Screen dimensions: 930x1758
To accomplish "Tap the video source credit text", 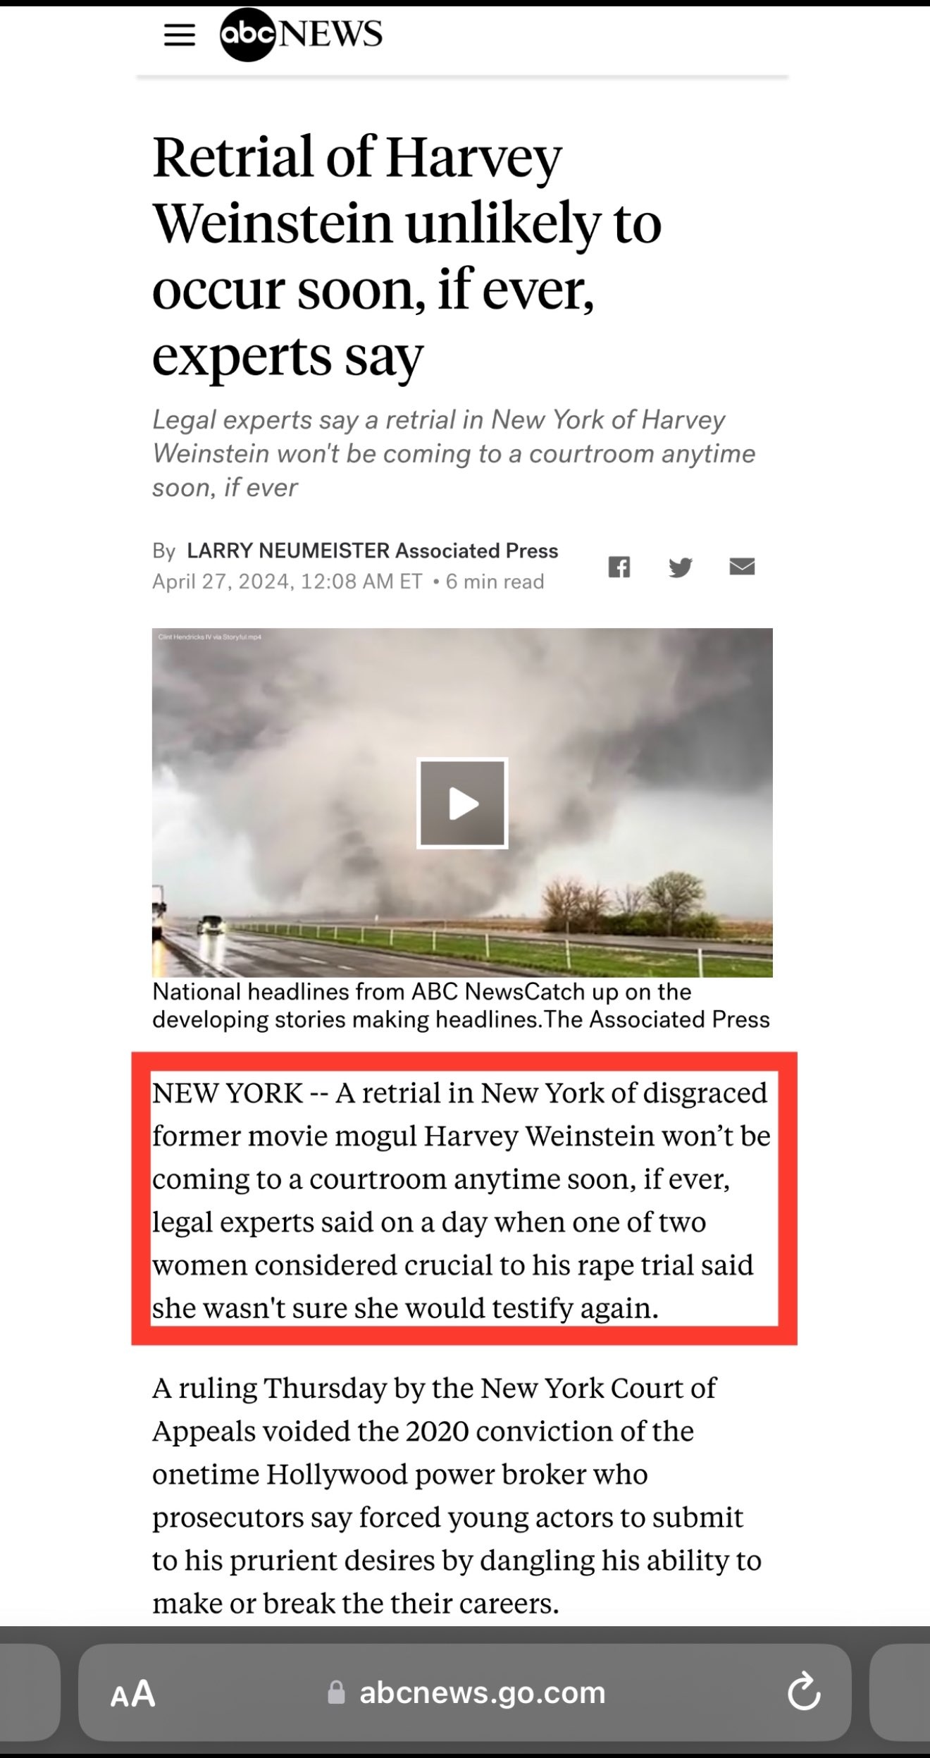I will click(210, 637).
